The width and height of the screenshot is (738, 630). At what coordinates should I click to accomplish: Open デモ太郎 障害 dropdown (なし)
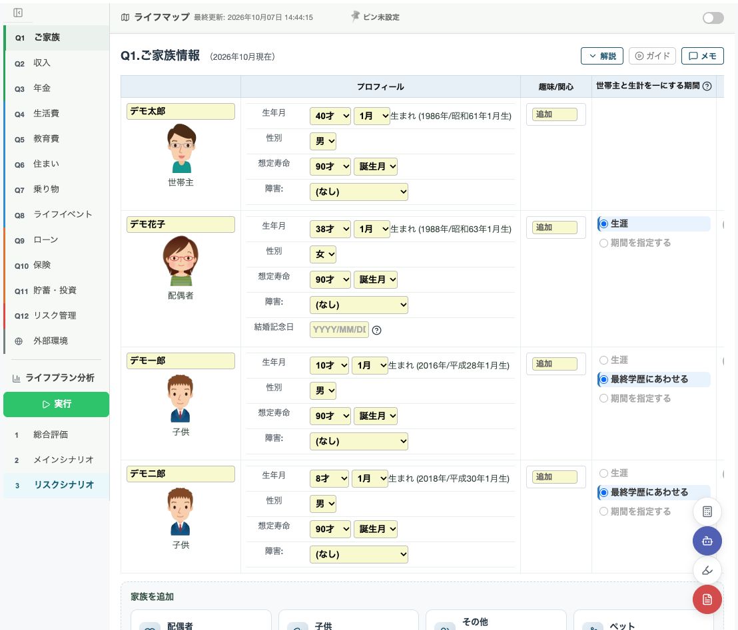click(358, 192)
